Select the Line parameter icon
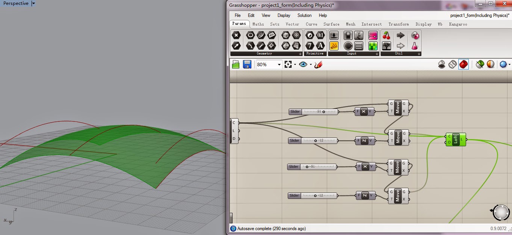Screen dimensions: 512x235 (x=261, y=46)
